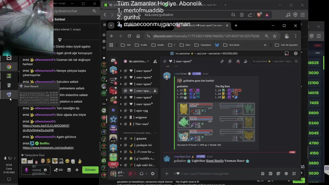This screenshot has width=329, height=185.
Task: Open Chrome tab search dropdown arrow
Action: [x=111, y=25]
